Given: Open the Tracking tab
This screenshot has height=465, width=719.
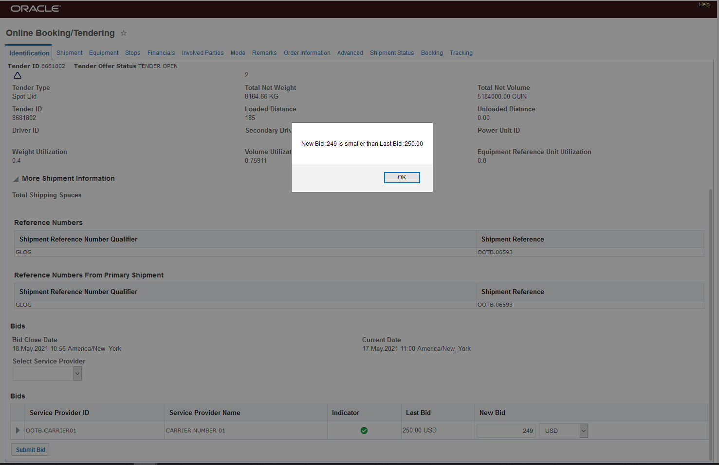Looking at the screenshot, I should (x=461, y=53).
